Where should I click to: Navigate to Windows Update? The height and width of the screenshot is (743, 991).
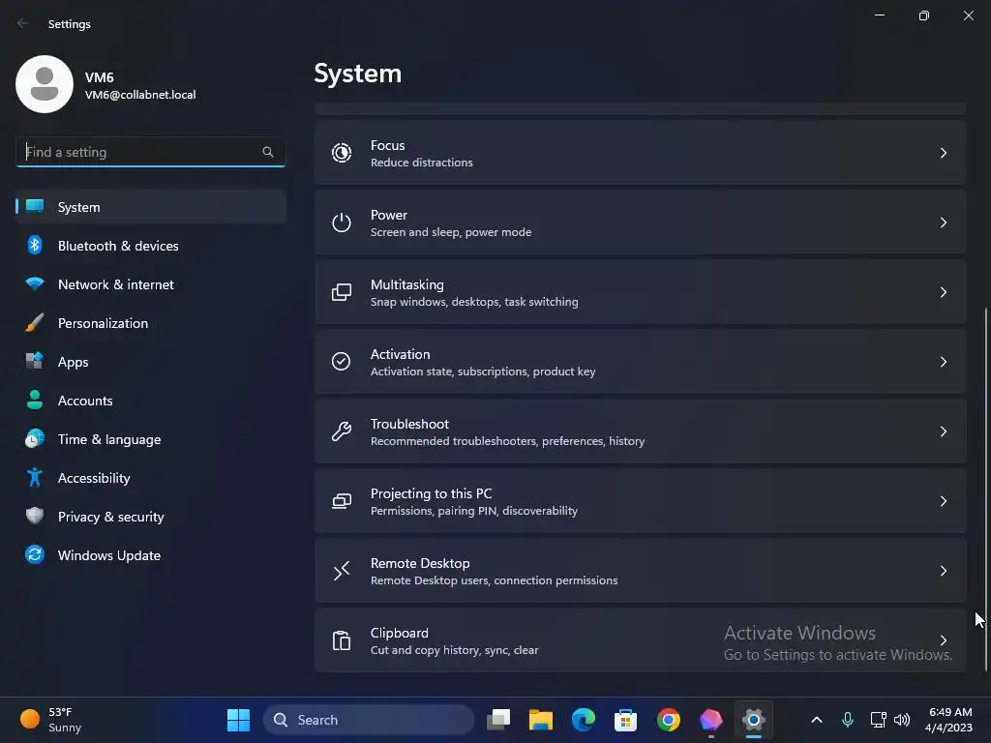pos(151,554)
